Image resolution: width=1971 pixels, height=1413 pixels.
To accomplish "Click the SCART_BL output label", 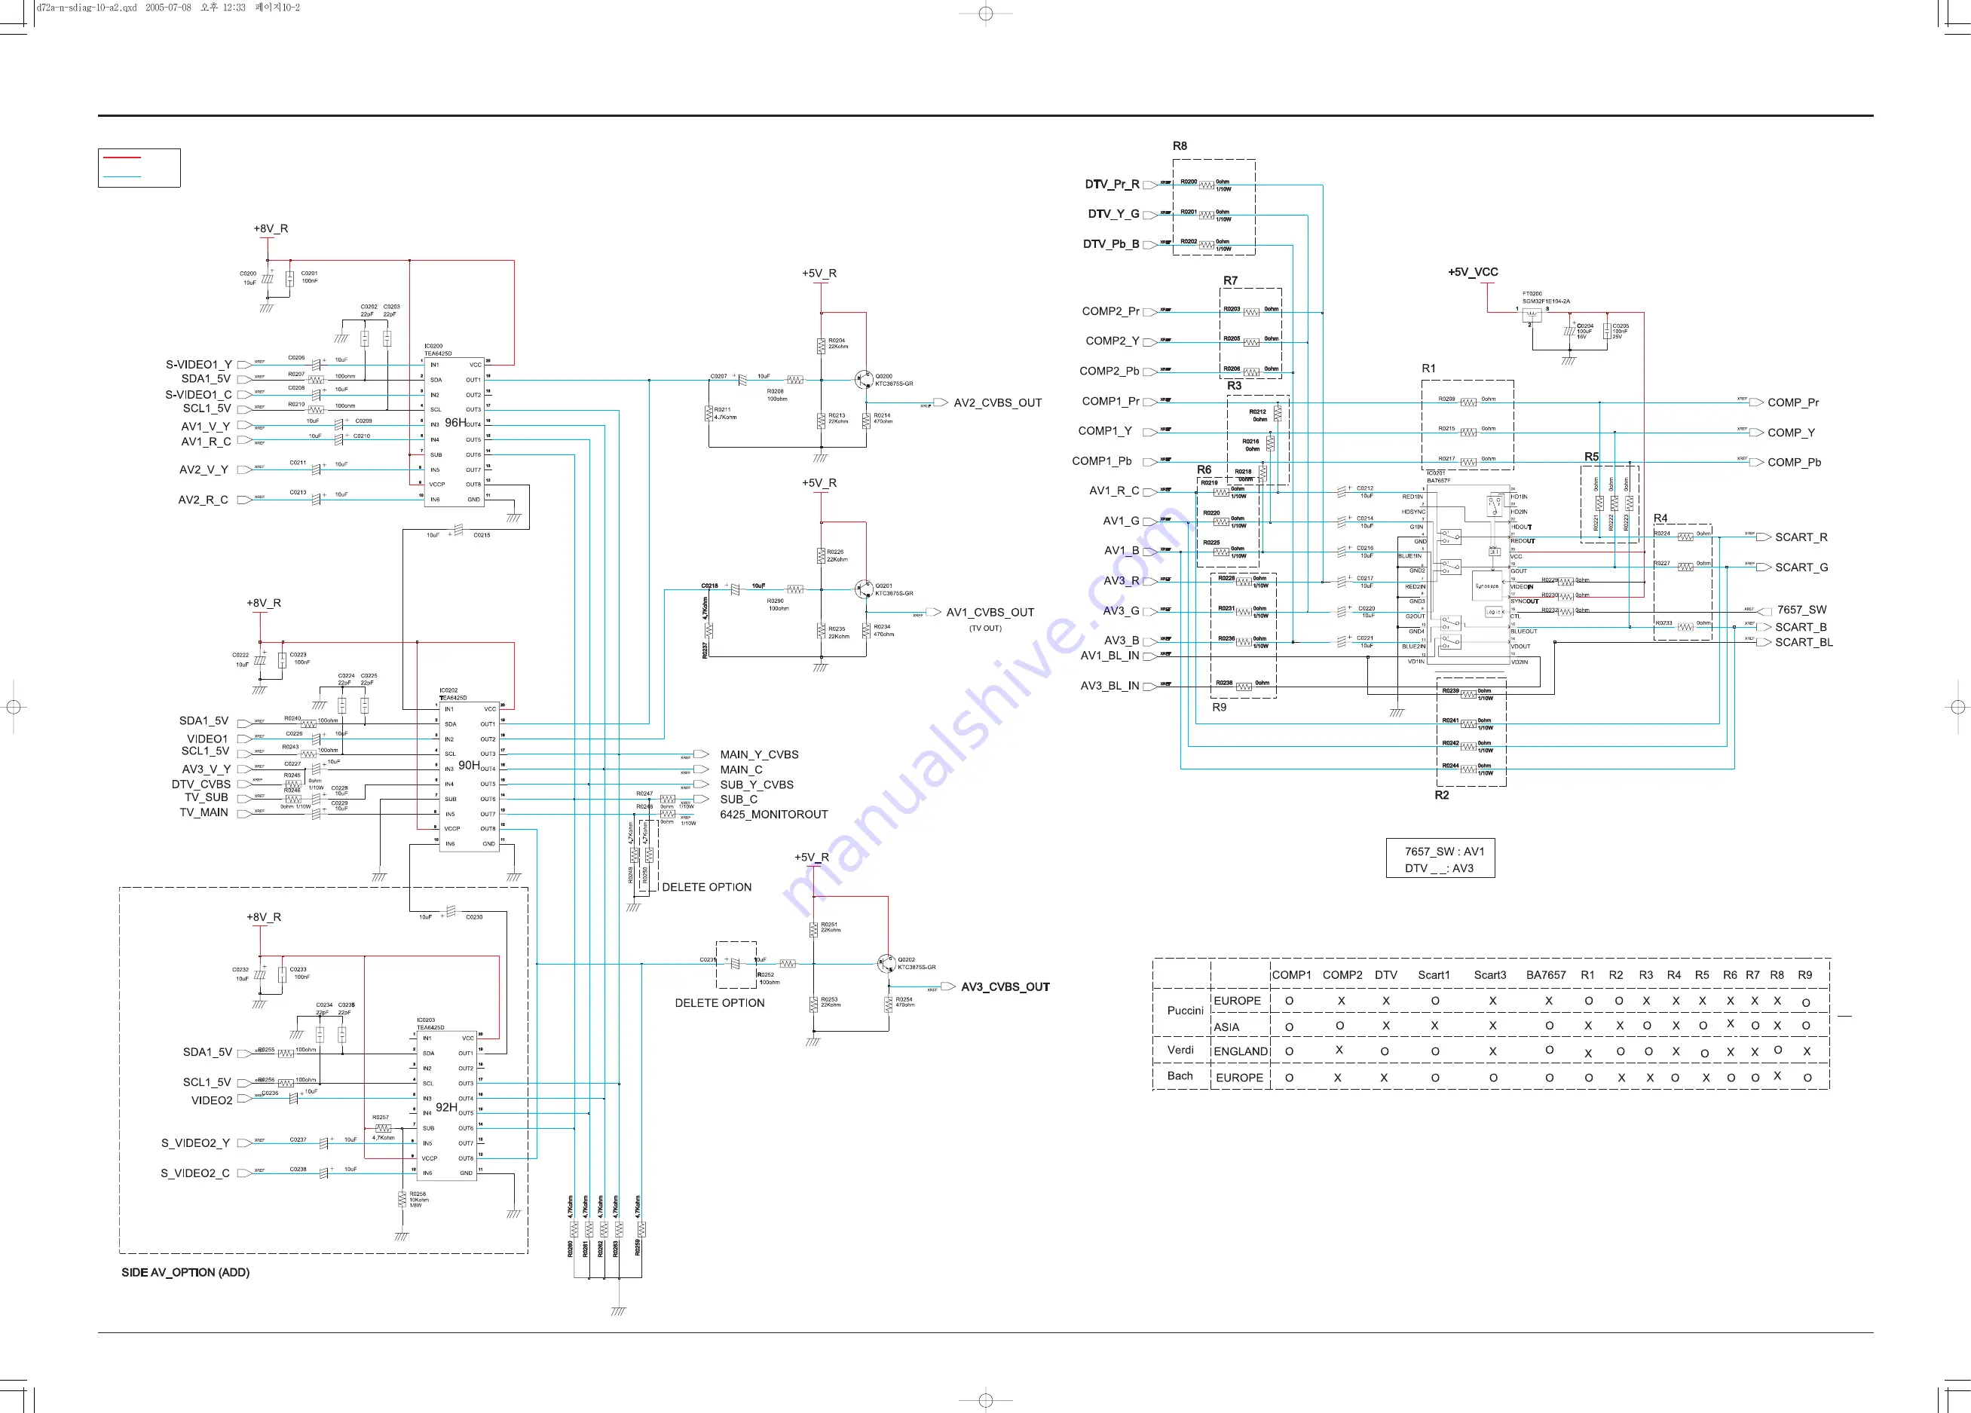I will 1804,642.
